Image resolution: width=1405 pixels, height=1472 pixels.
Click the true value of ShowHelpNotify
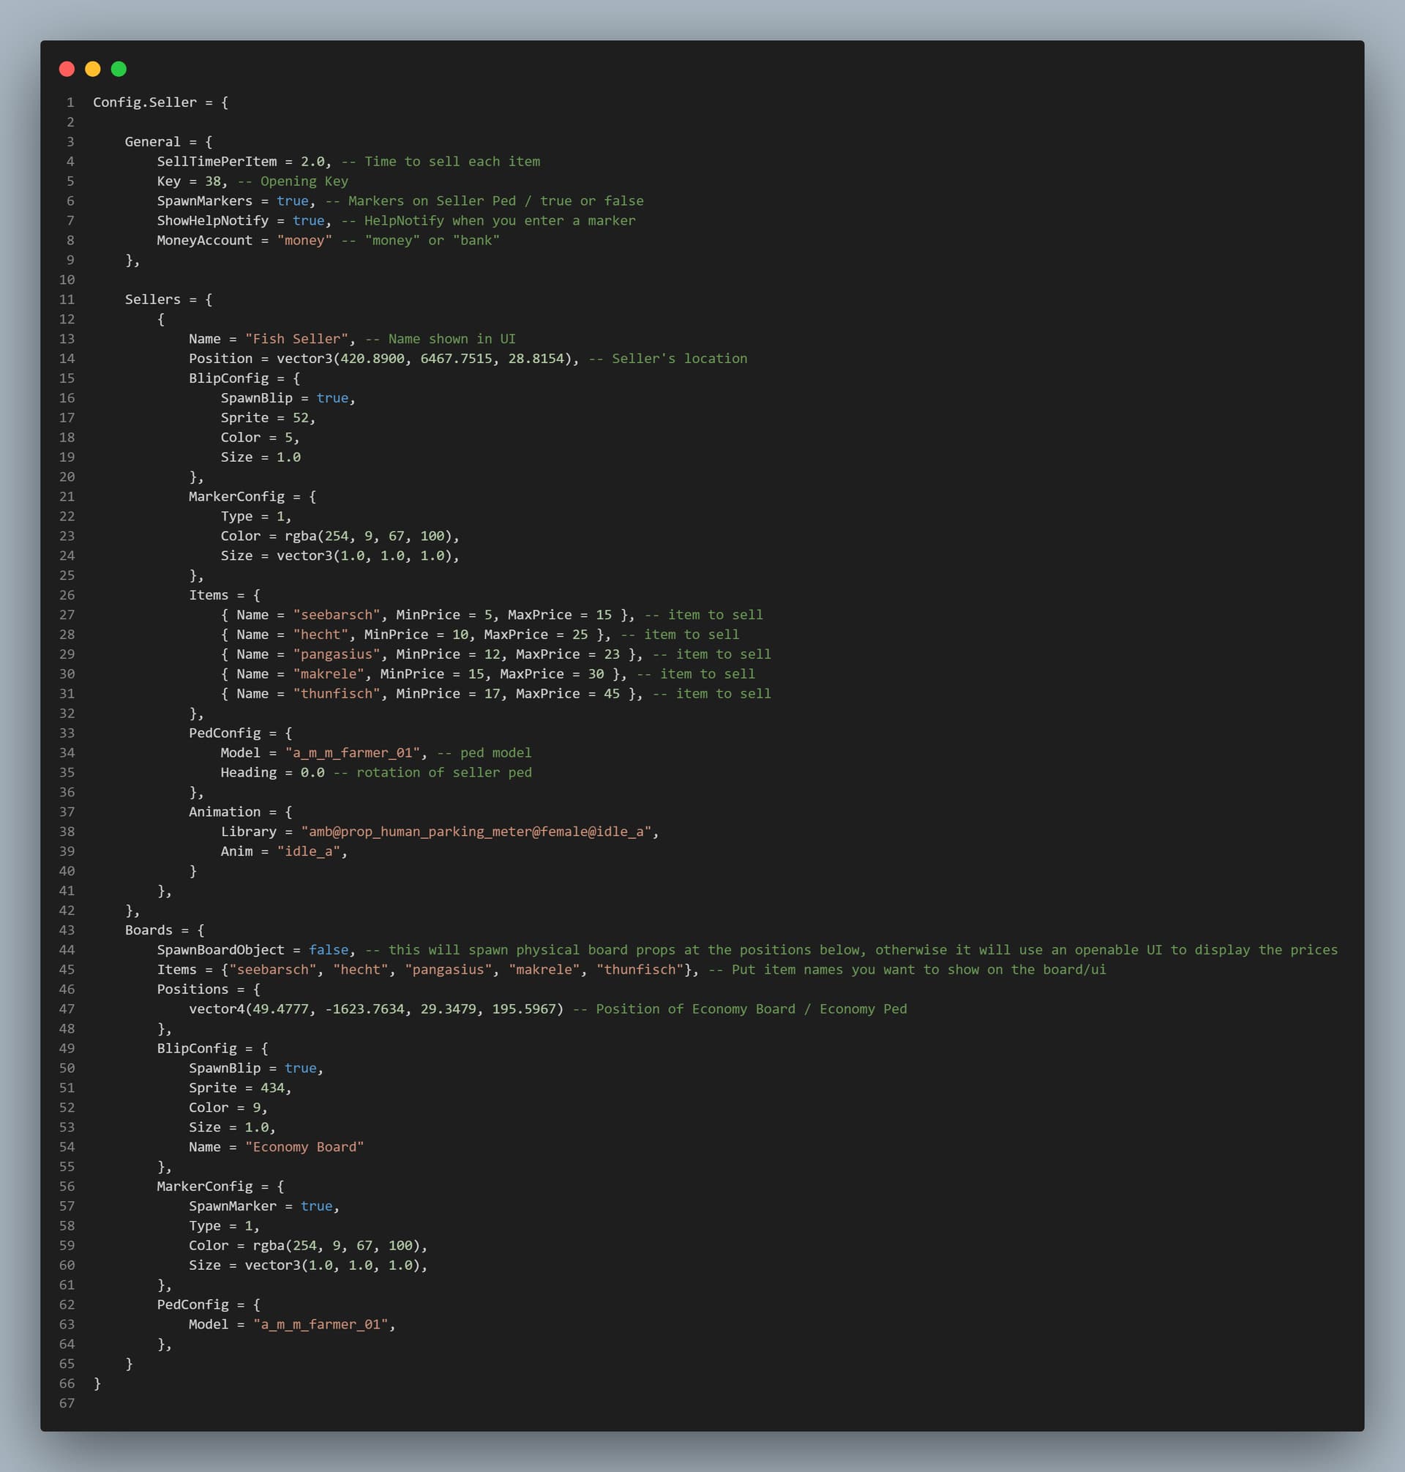point(308,220)
